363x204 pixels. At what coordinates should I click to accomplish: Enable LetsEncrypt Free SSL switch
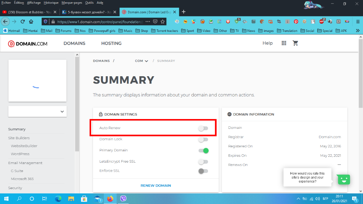pyautogui.click(x=203, y=162)
